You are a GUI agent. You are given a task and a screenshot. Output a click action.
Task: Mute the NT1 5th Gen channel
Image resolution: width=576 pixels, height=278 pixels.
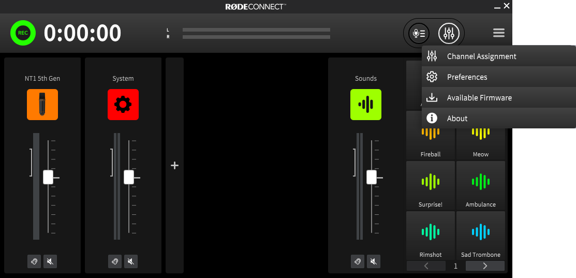coord(50,261)
